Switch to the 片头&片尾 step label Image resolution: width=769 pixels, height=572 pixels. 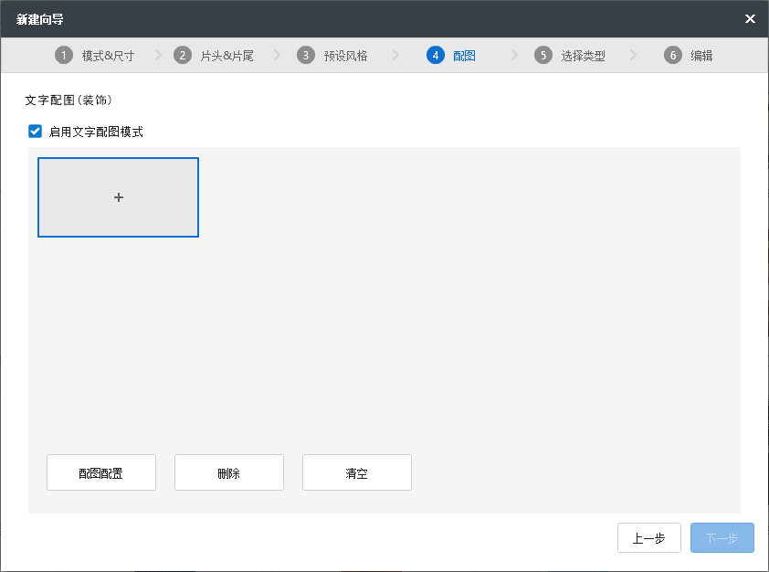point(226,56)
